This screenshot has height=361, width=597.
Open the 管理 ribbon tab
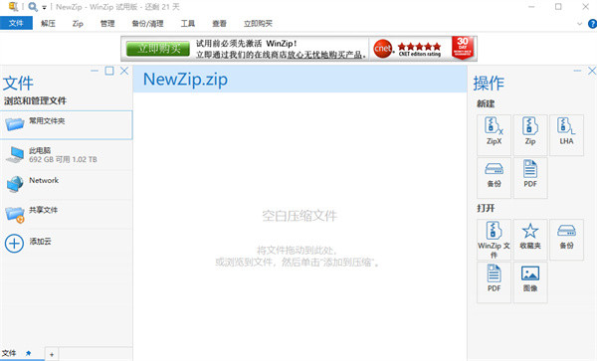point(107,24)
